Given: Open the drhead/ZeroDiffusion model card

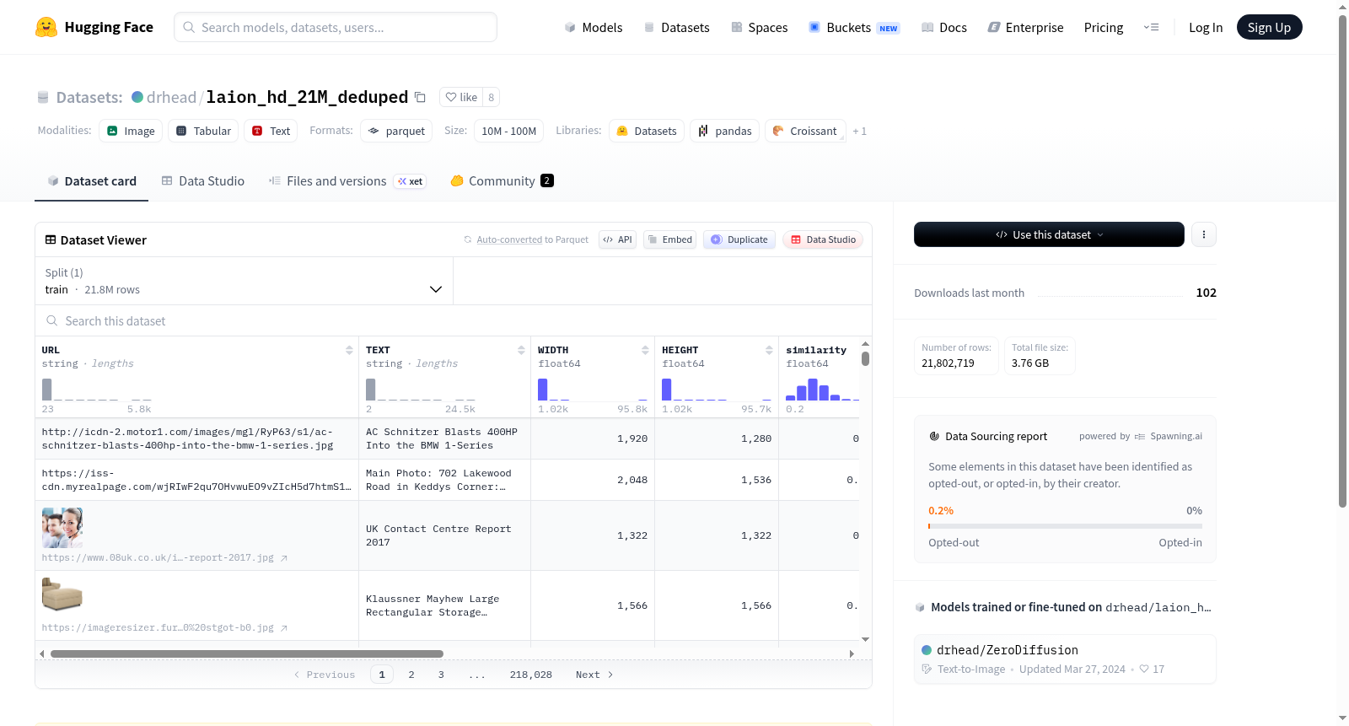Looking at the screenshot, I should tap(1065, 659).
